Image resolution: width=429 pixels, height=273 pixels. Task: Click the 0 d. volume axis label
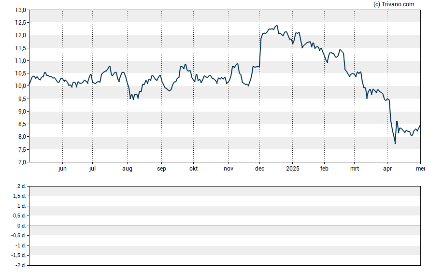coord(21,226)
